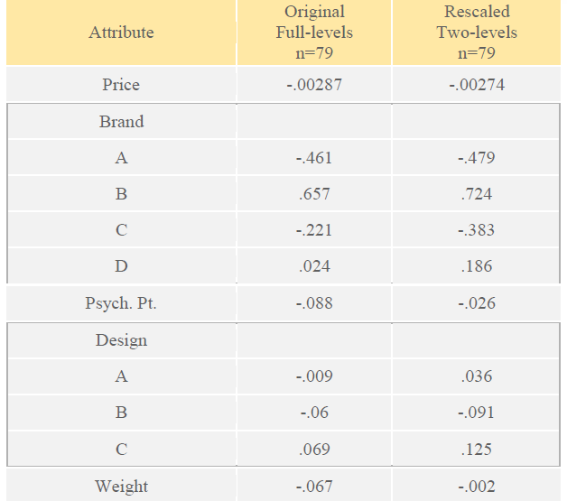Select Brand B value .724

point(477,194)
